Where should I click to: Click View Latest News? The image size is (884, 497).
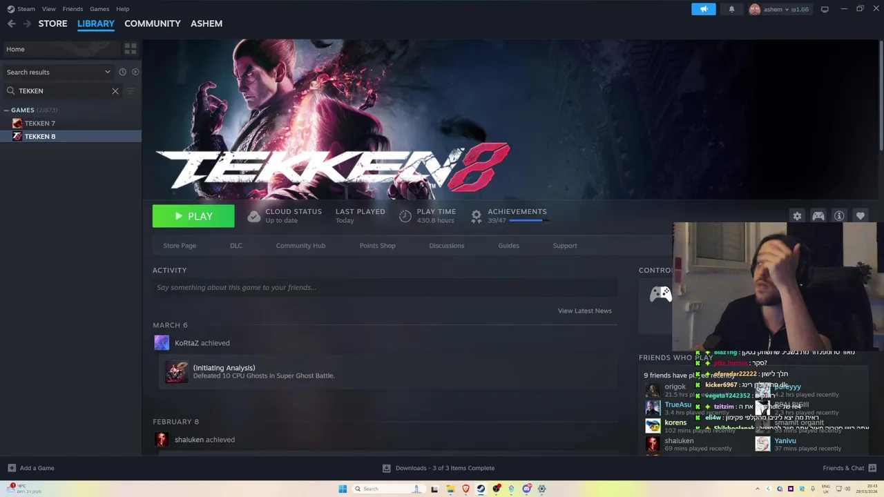584,311
